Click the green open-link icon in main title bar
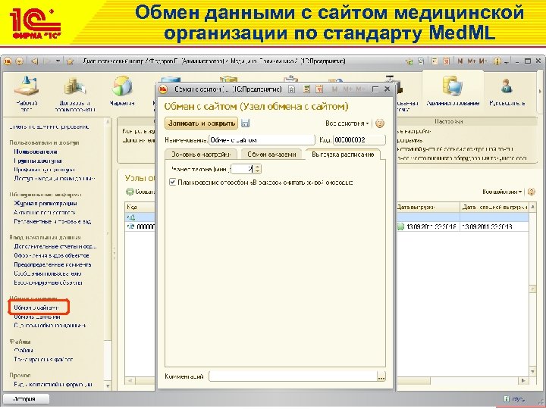This screenshot has height=409, width=546. 409,61
